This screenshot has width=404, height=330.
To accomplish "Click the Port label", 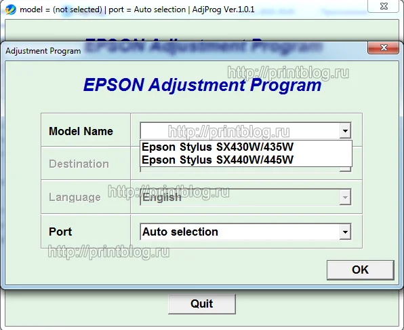I will [60, 232].
